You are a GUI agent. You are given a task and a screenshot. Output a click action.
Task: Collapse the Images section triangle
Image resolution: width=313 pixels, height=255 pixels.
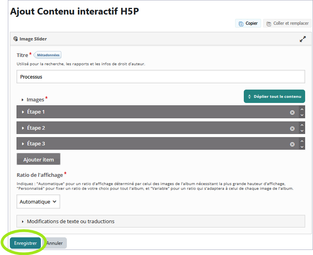23,100
